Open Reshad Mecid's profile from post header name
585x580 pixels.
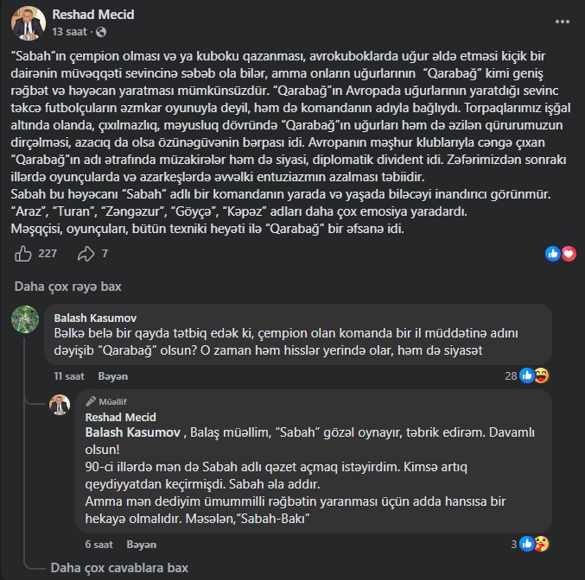(93, 15)
